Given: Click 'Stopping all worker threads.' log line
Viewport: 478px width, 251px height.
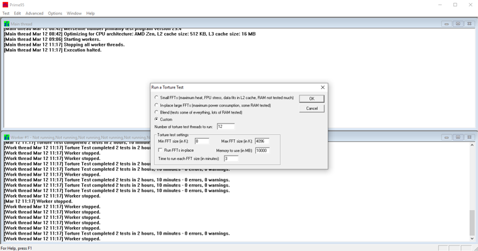Looking at the screenshot, I should click(64, 45).
